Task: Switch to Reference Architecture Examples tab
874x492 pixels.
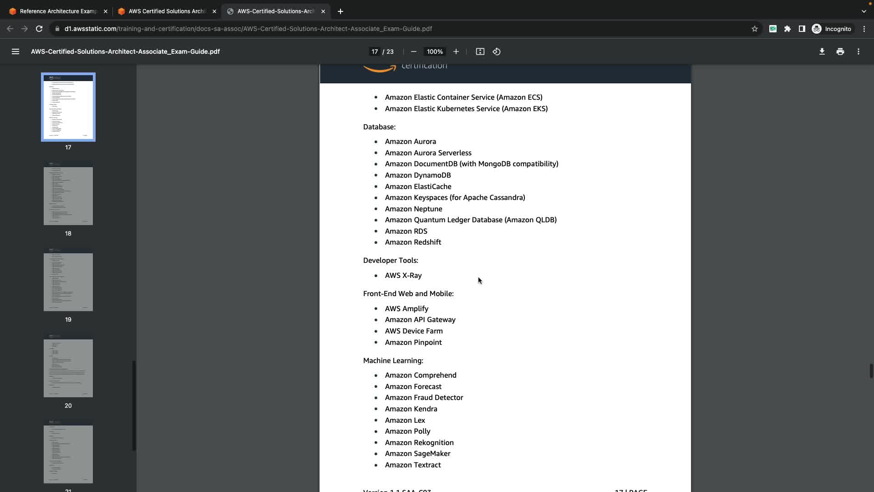Action: pos(58,11)
